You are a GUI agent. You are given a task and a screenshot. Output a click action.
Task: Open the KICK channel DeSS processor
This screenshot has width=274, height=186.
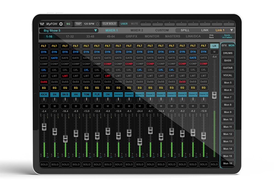click(44, 82)
